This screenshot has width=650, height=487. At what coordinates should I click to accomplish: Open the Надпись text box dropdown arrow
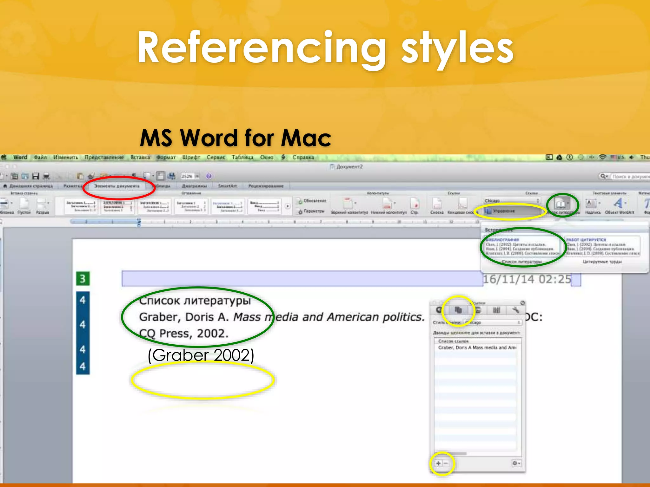599,203
